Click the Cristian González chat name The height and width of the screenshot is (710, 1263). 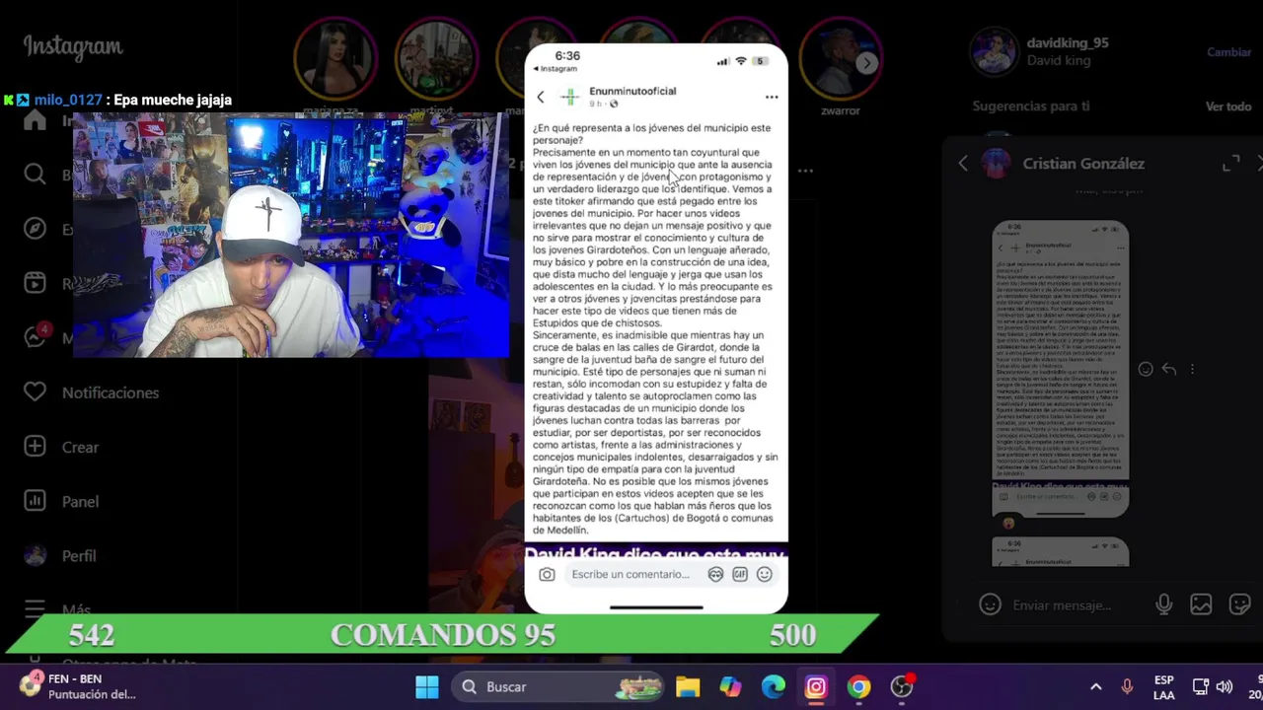pyautogui.click(x=1083, y=164)
